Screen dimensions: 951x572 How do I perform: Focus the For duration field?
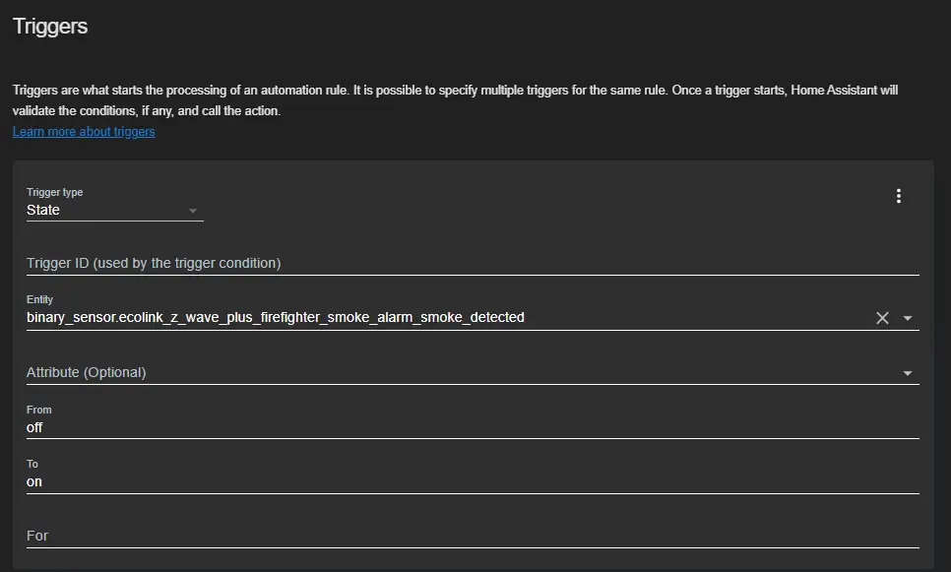(473, 536)
